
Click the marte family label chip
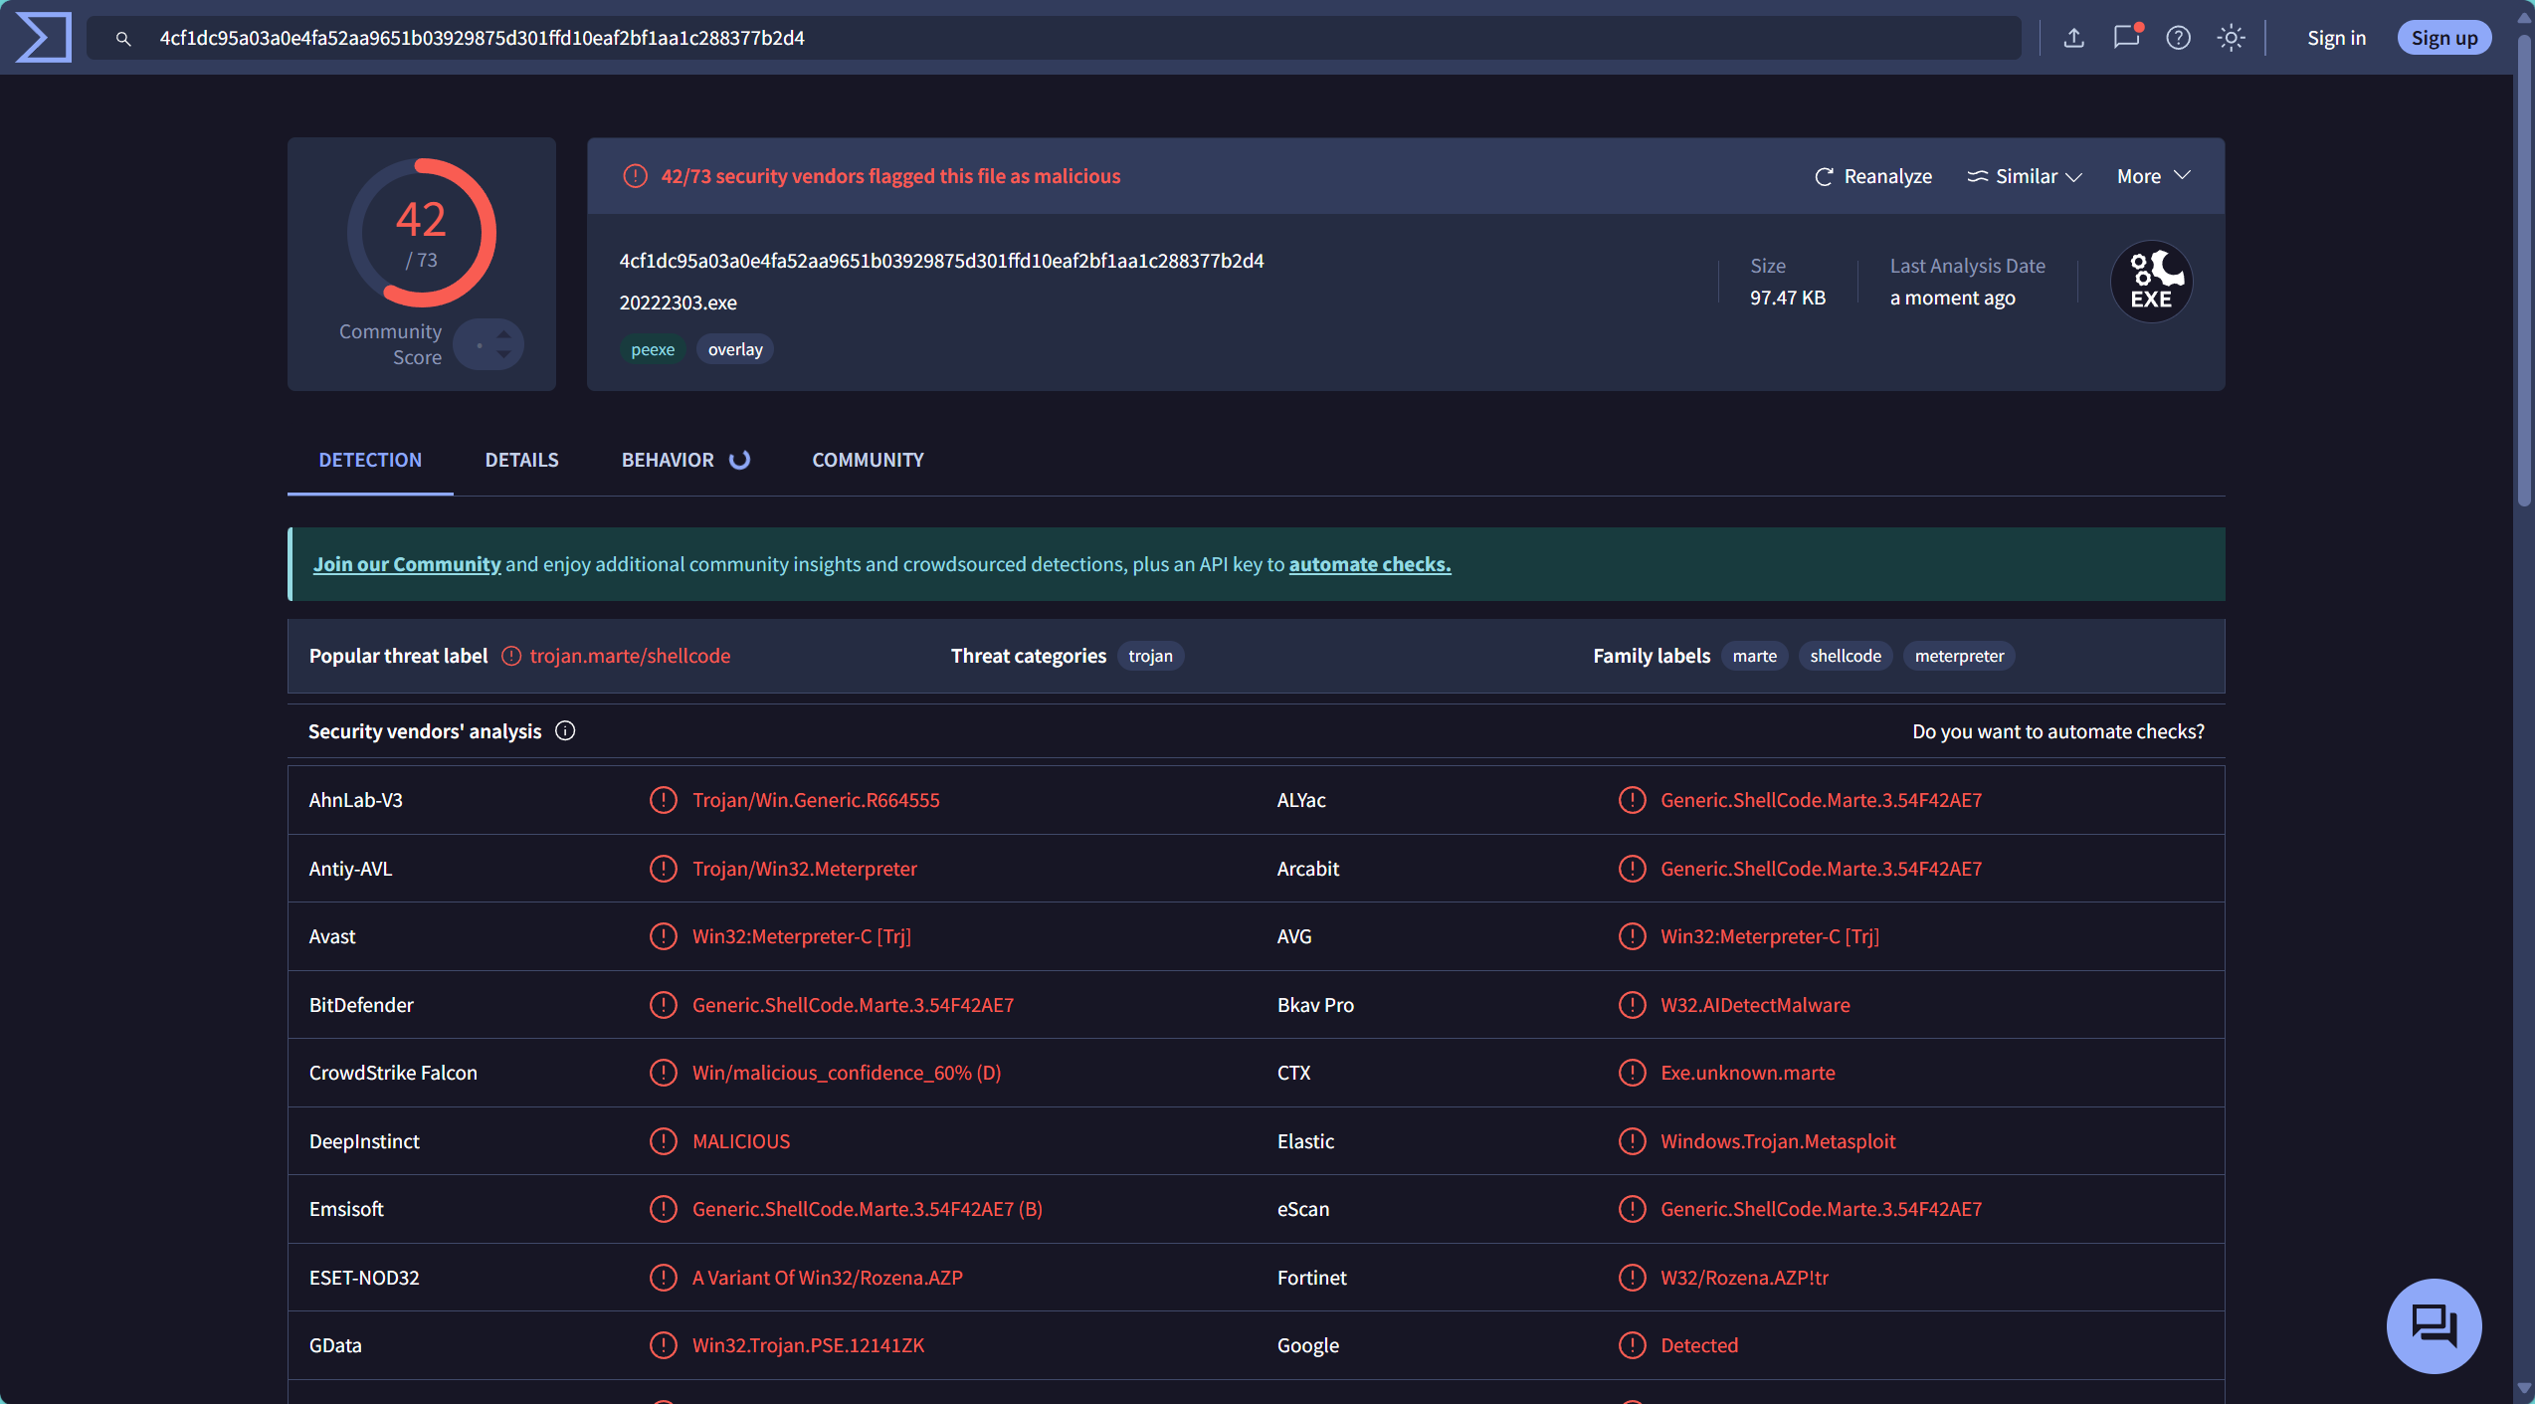tap(1754, 656)
